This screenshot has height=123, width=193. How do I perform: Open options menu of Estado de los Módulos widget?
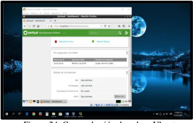click(127, 73)
